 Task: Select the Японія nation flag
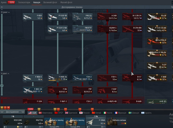point(84,113)
